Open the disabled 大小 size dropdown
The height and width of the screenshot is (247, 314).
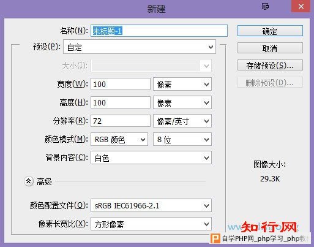point(151,66)
